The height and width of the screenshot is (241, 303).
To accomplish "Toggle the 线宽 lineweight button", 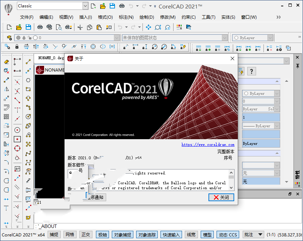I will click(191, 235).
